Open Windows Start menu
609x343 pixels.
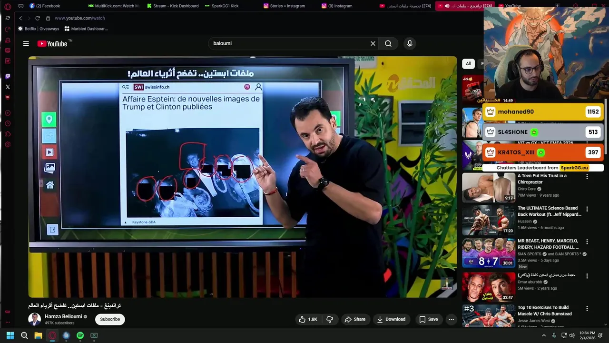click(x=10, y=335)
